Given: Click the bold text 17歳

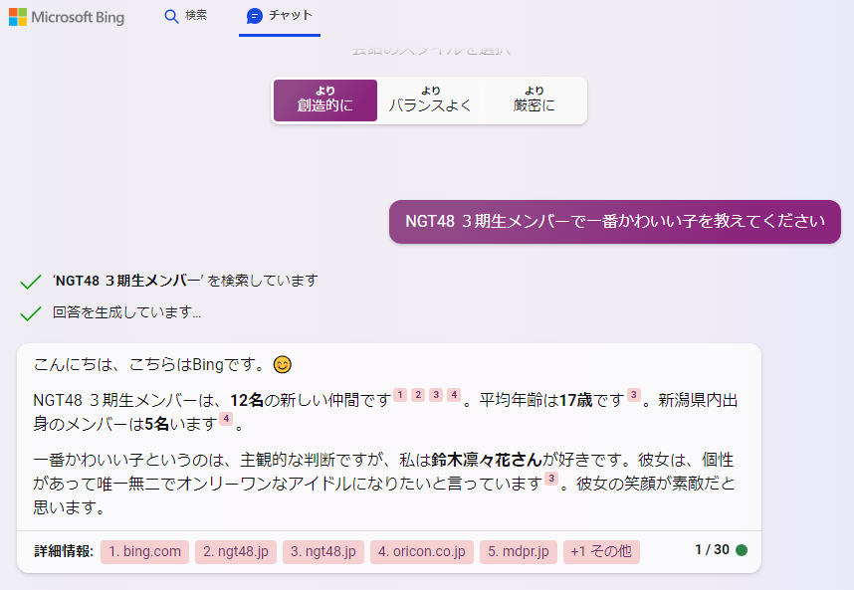Looking at the screenshot, I should click(575, 401).
